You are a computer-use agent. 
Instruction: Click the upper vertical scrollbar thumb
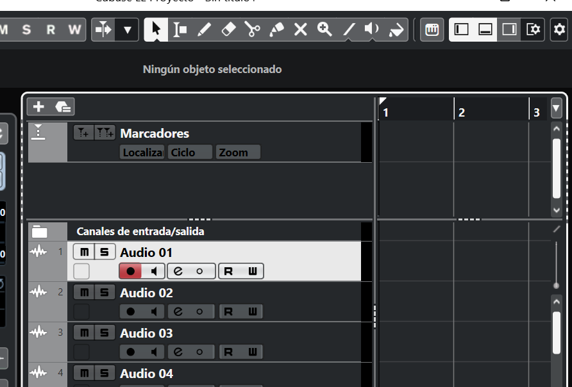(x=557, y=169)
